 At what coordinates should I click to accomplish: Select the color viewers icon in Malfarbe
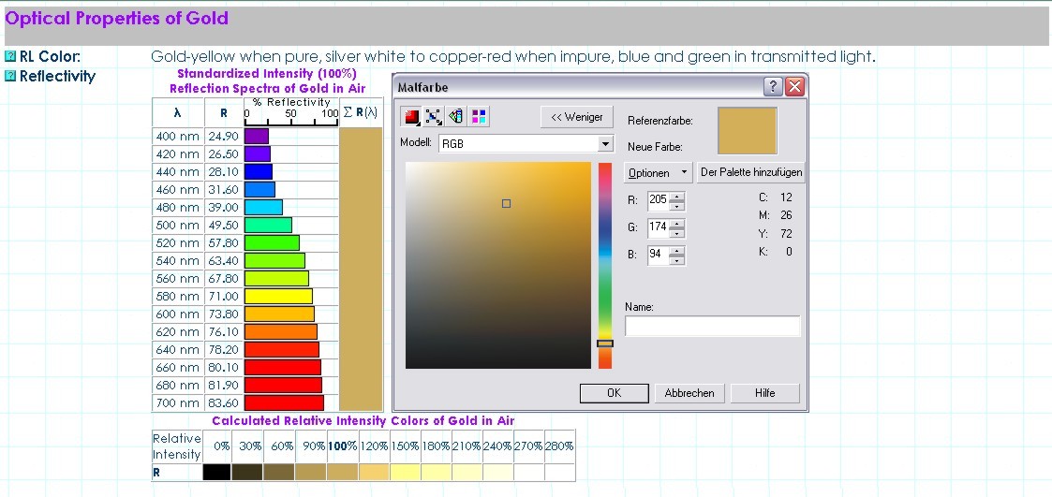tap(411, 116)
